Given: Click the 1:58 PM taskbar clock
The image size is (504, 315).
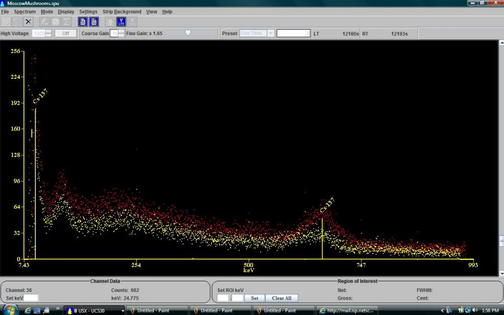Looking at the screenshot, I should [490, 310].
